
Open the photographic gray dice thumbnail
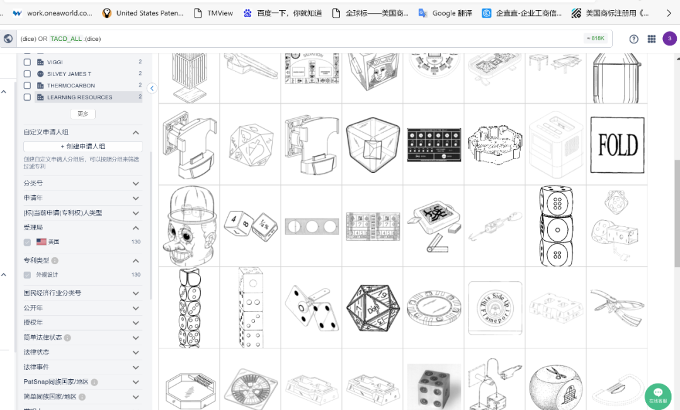434,386
